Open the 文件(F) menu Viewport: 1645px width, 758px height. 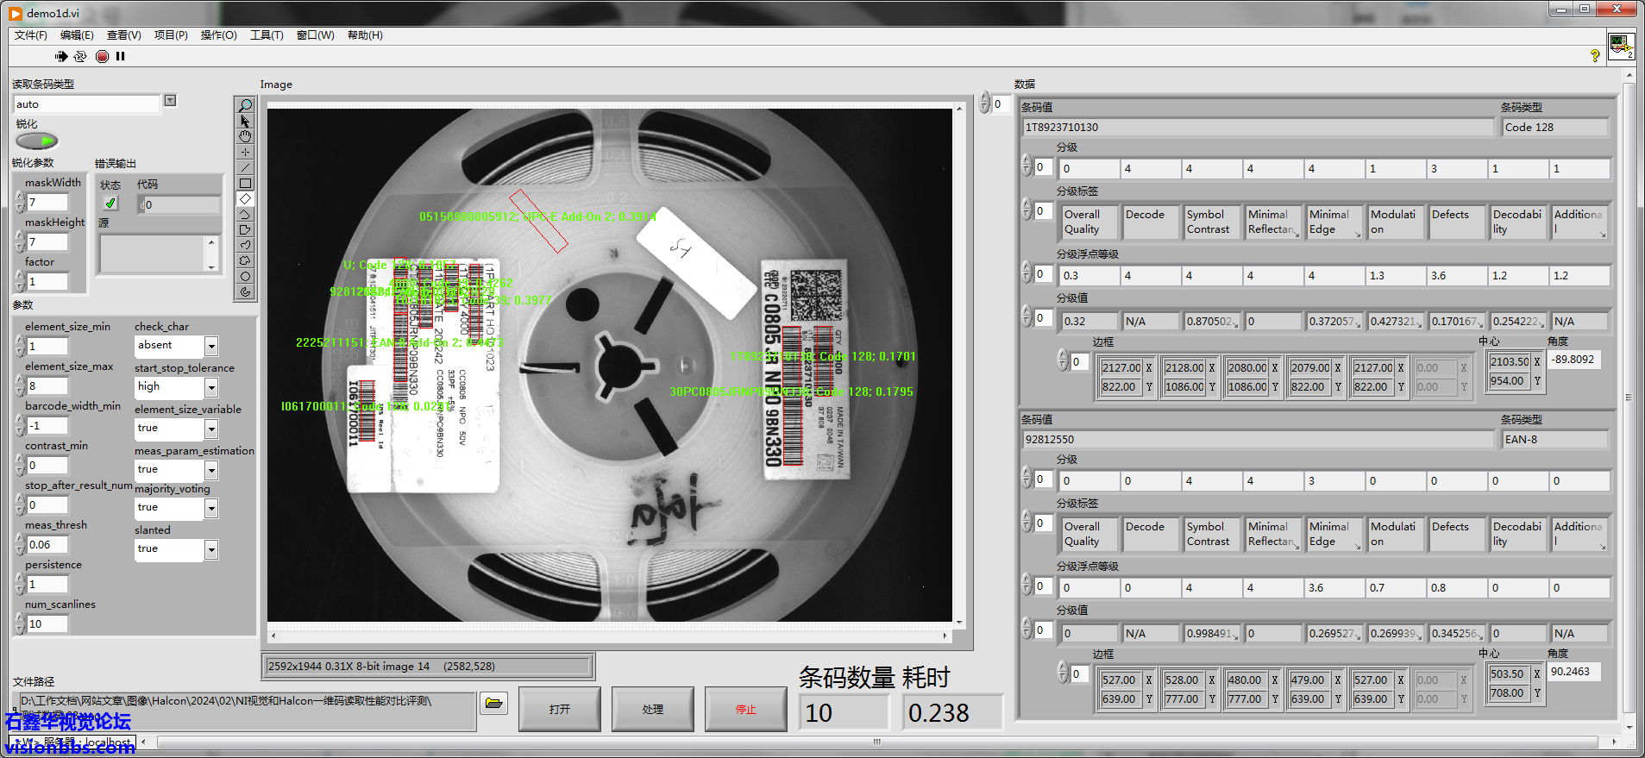click(30, 35)
